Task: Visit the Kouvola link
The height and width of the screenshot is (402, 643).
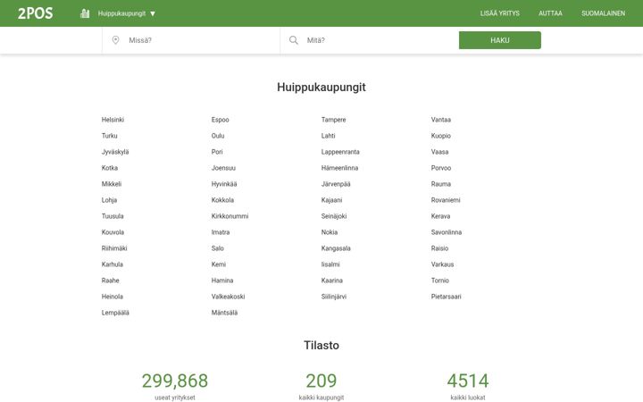Action: coord(113,232)
